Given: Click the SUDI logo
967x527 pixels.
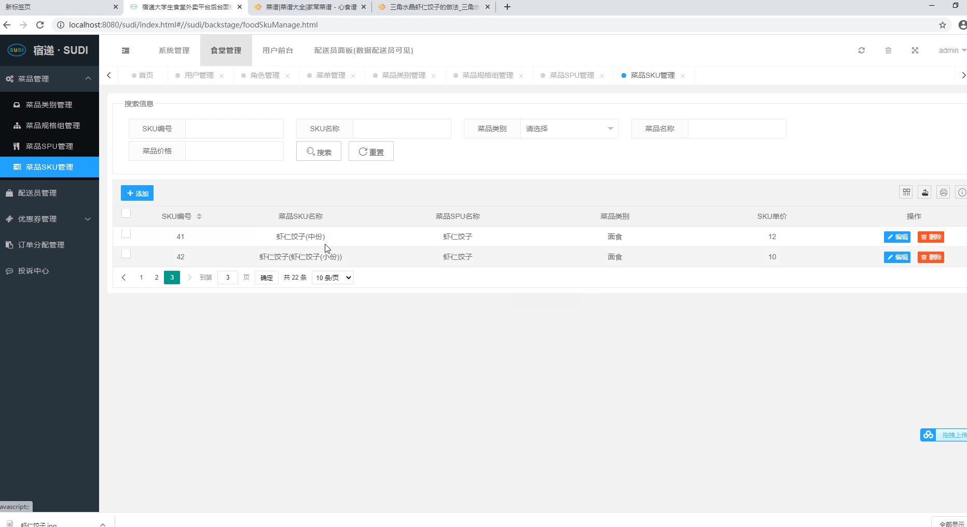Looking at the screenshot, I should [x=17, y=50].
